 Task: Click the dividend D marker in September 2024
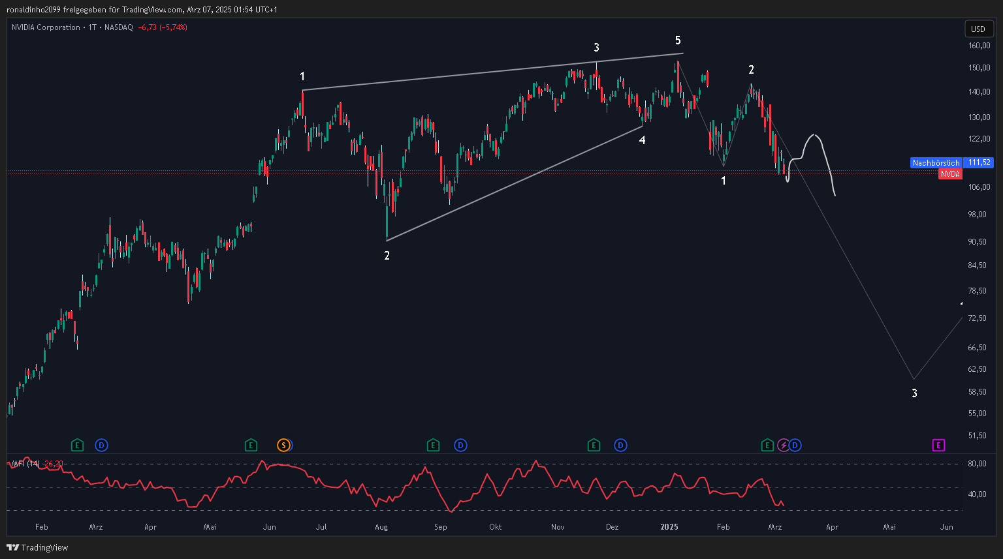click(460, 446)
